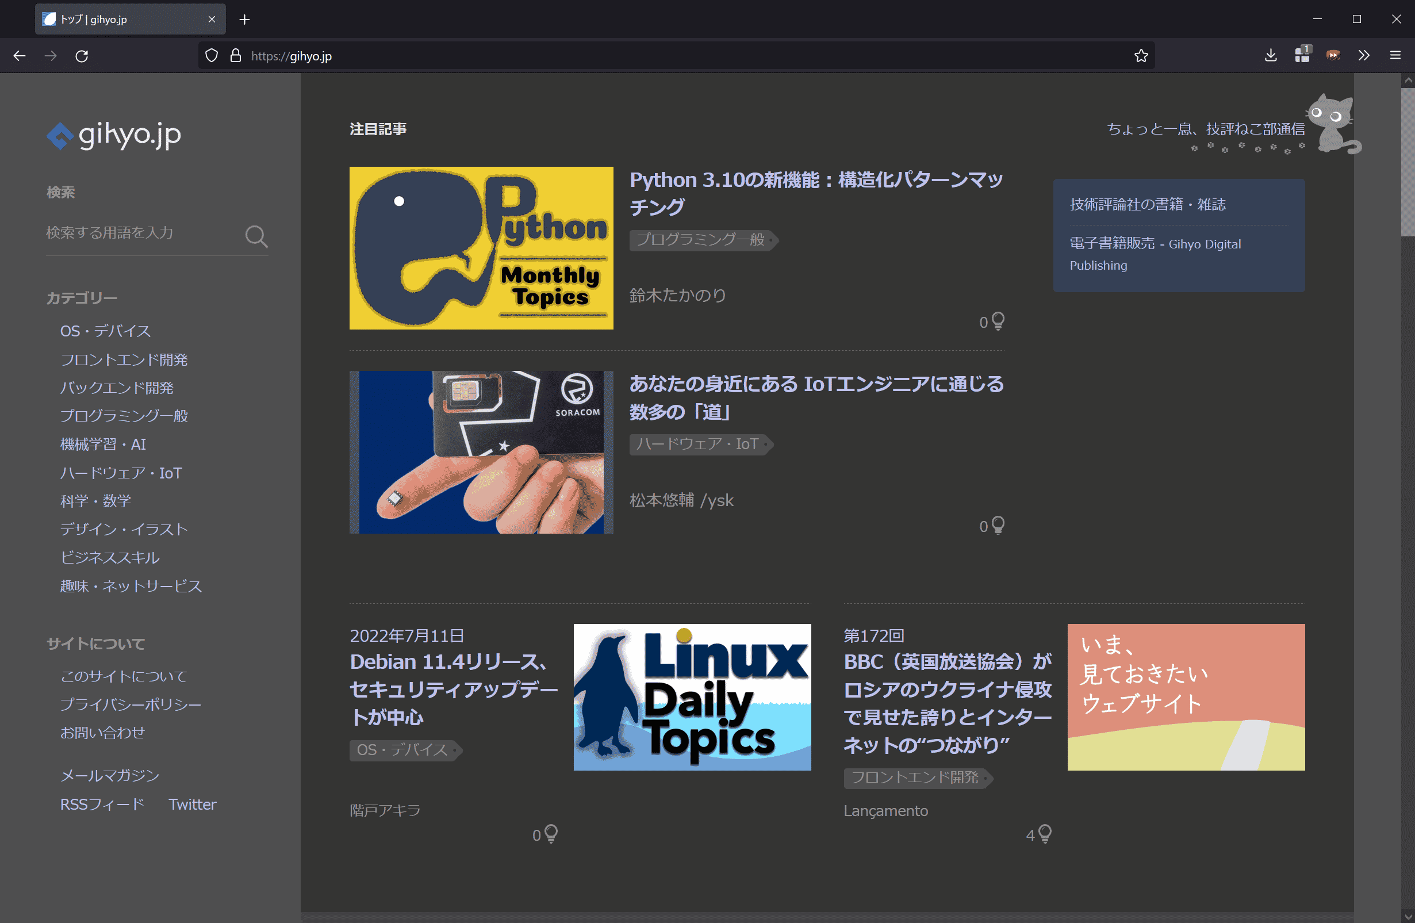Image resolution: width=1415 pixels, height=923 pixels.
Task: Open a new browser tab
Action: [244, 20]
